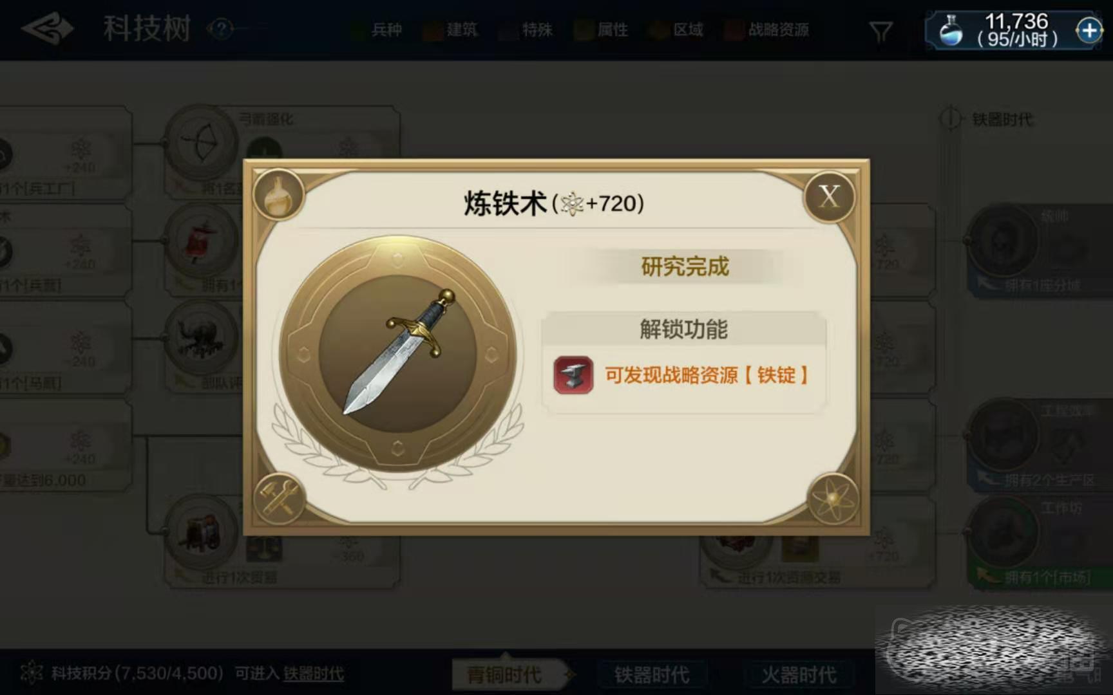Switch to the 青铜时代 tab

coord(505,674)
